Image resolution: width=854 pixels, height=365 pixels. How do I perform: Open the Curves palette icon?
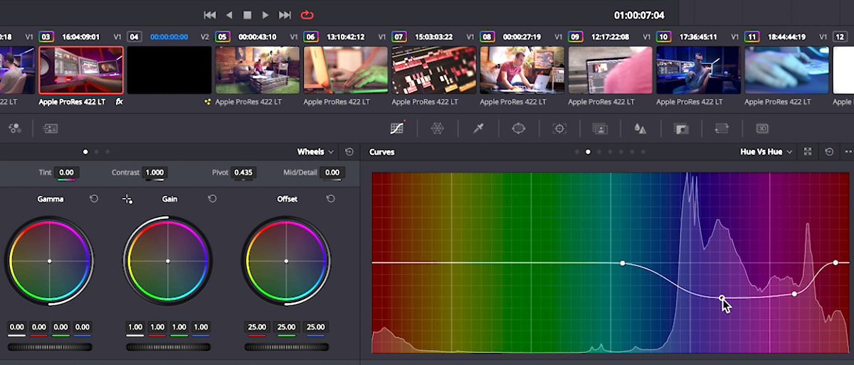397,129
